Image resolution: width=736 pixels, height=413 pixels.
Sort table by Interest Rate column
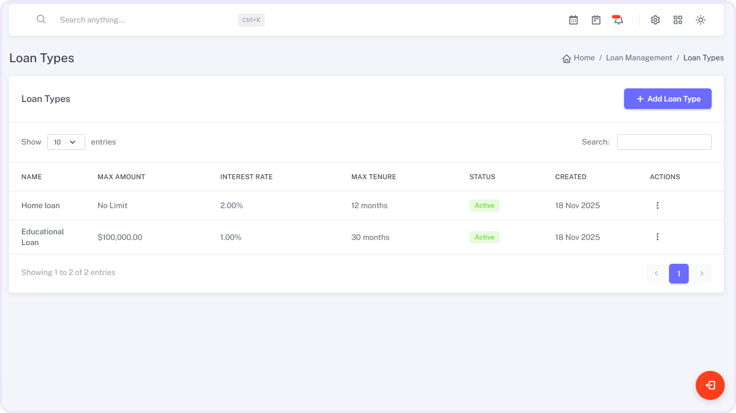[246, 177]
